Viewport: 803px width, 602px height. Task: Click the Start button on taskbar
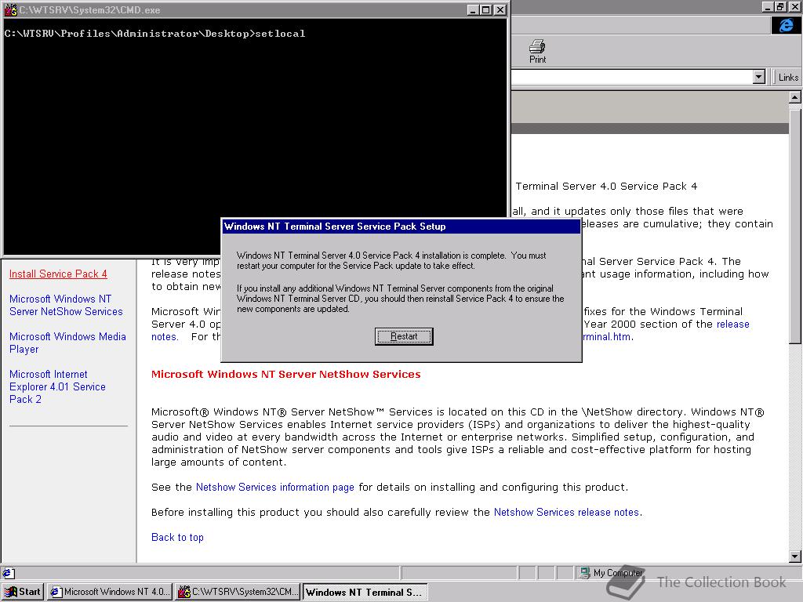(23, 592)
